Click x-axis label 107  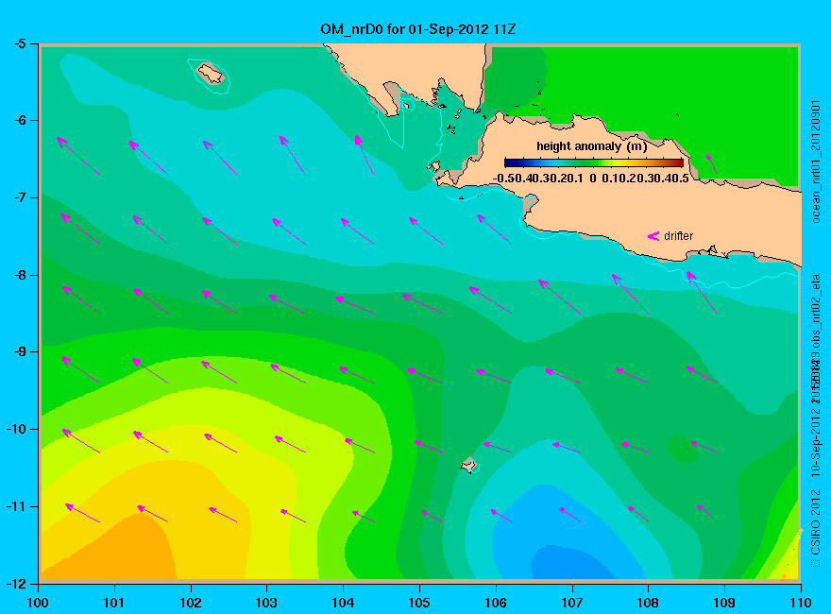pos(572,603)
